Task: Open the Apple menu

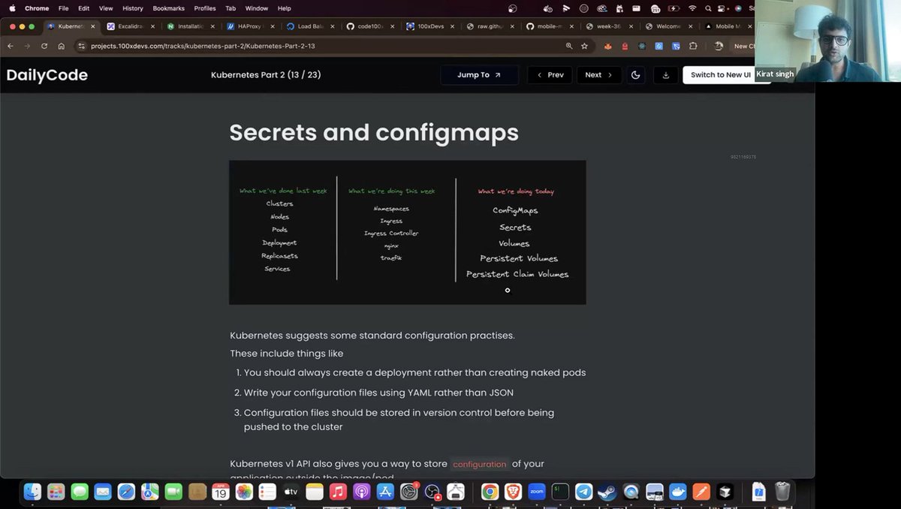Action: click(12, 8)
